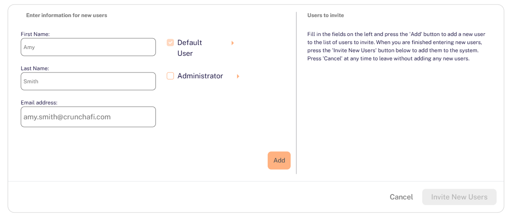Click the 'First Name:' field label
Image resolution: width=511 pixels, height=217 pixels.
coord(35,34)
